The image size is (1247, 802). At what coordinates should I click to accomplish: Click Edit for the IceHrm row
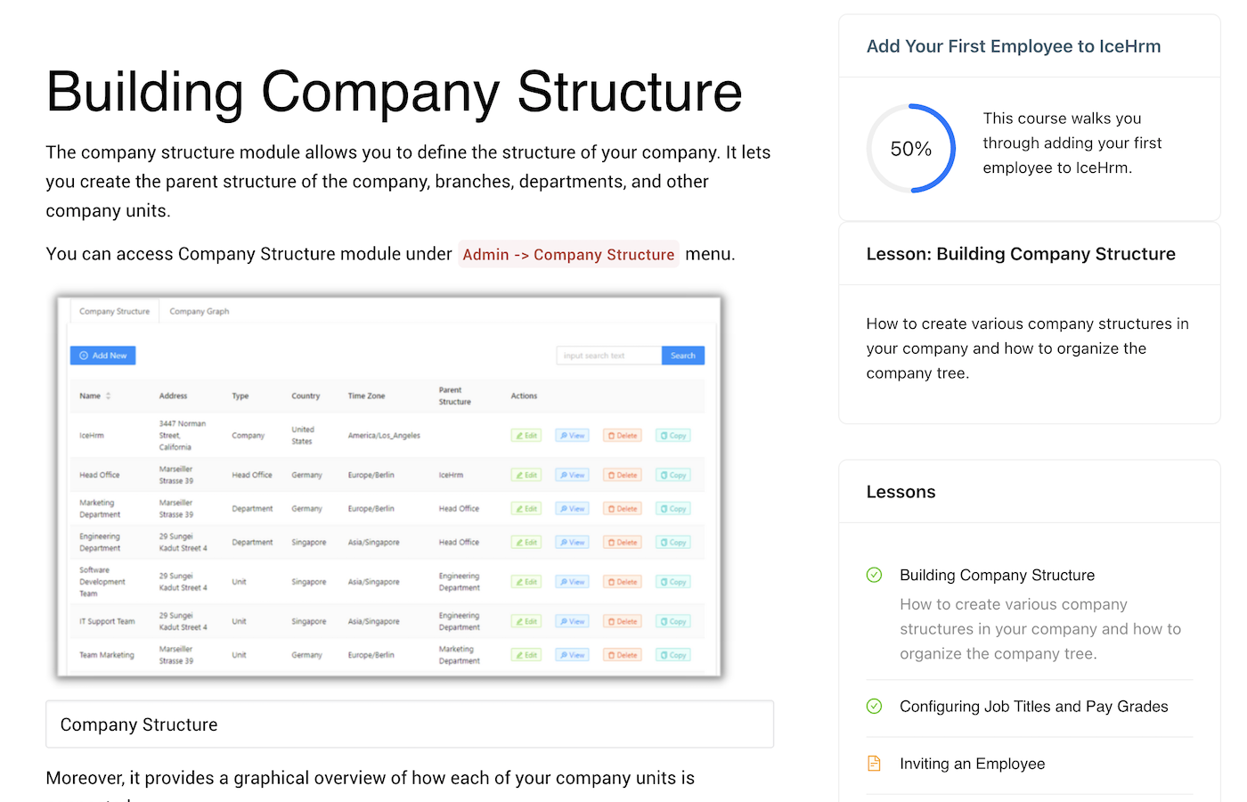pyautogui.click(x=526, y=436)
